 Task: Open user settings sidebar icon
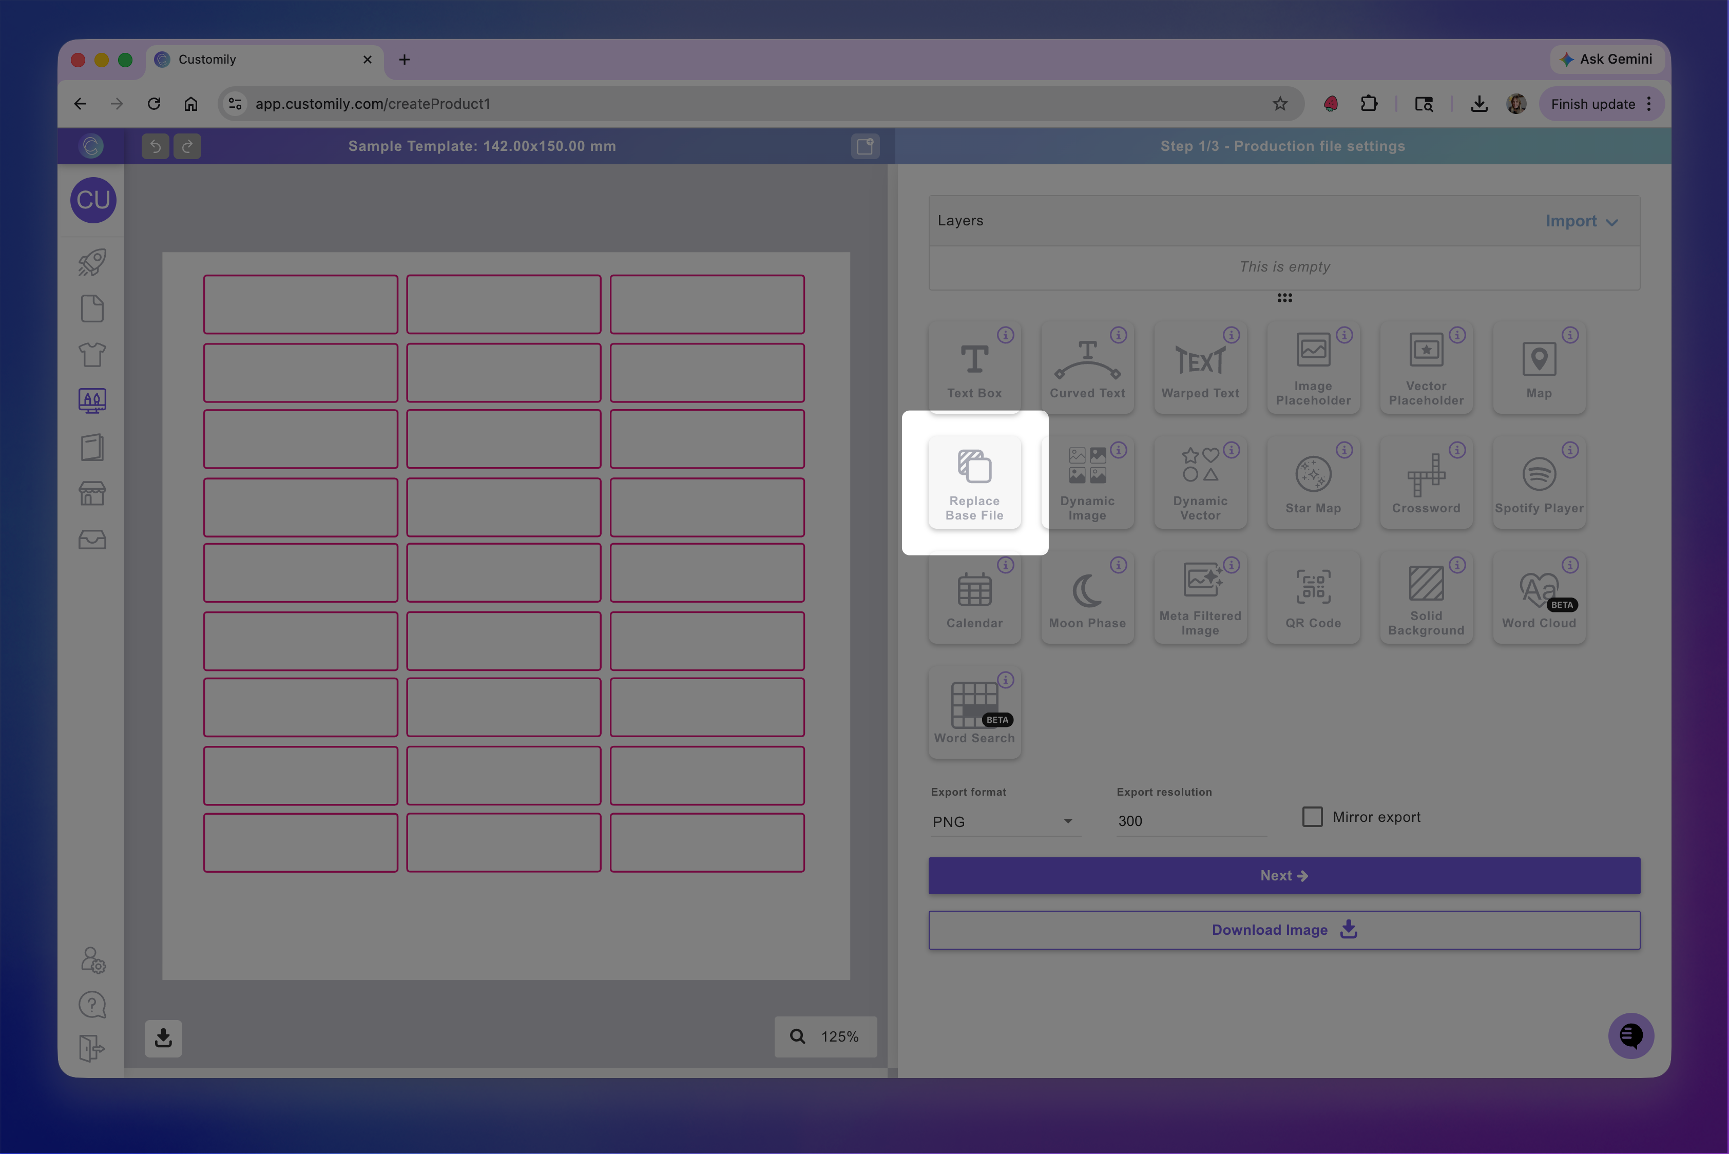coord(92,960)
